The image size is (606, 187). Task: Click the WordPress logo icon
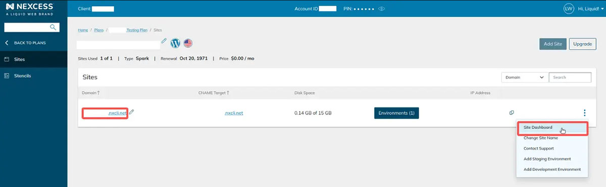point(175,43)
